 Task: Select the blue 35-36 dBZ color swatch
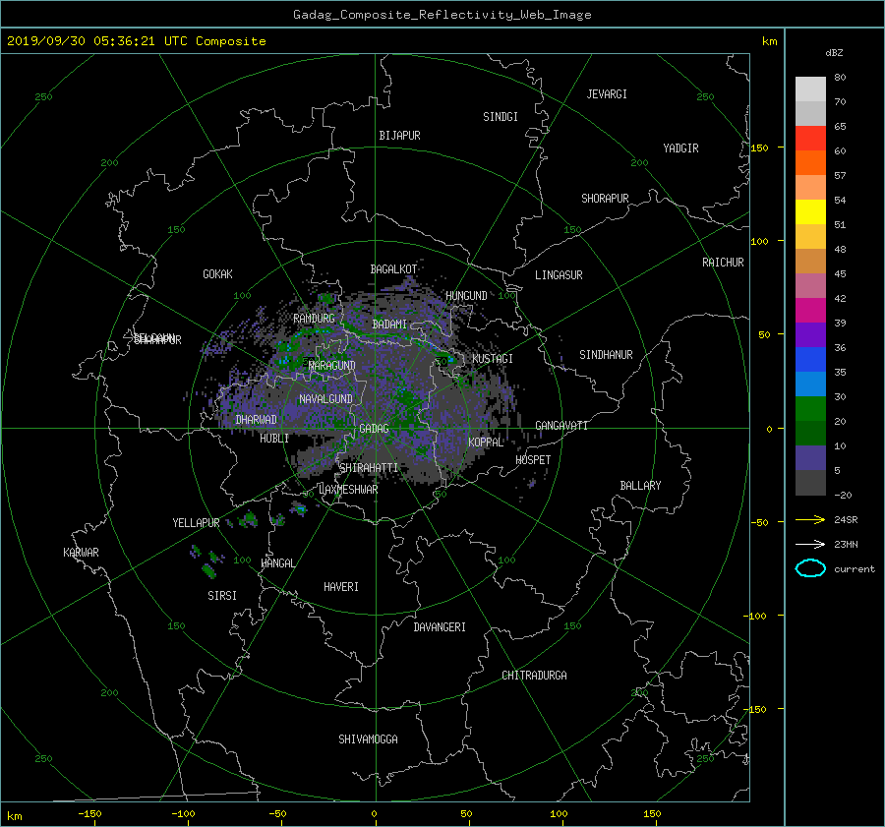[810, 359]
